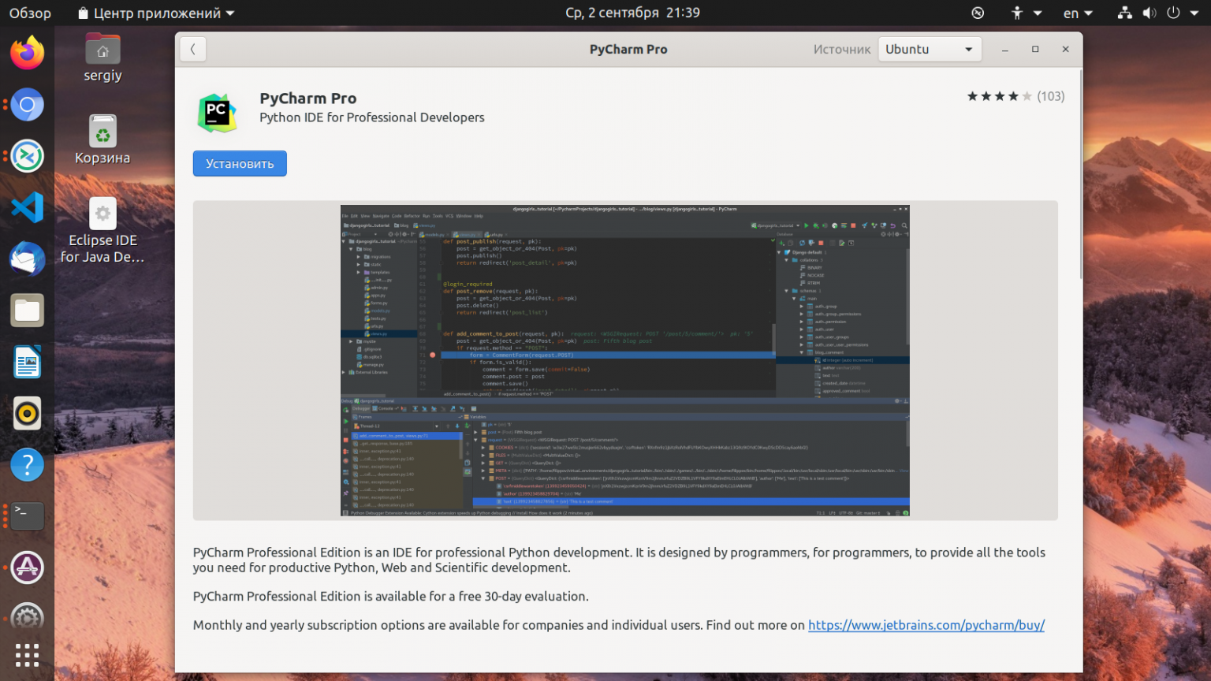Open Terminal from the dock

[x=27, y=516]
